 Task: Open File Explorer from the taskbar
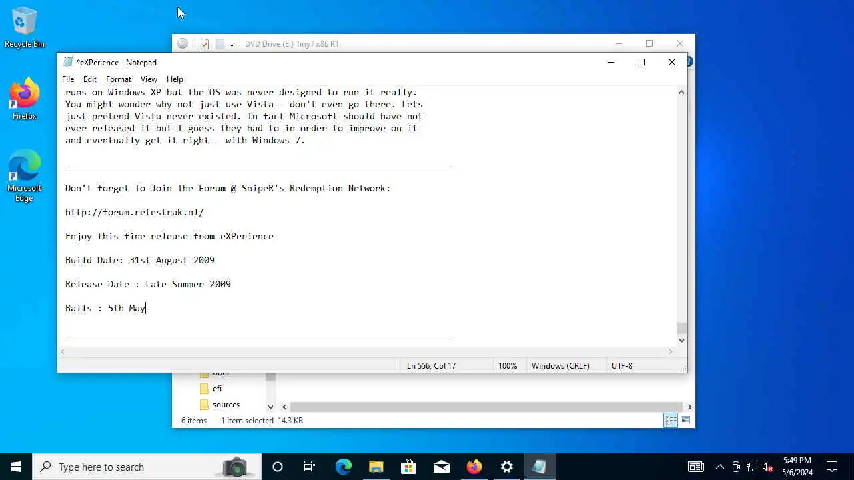coord(376,467)
